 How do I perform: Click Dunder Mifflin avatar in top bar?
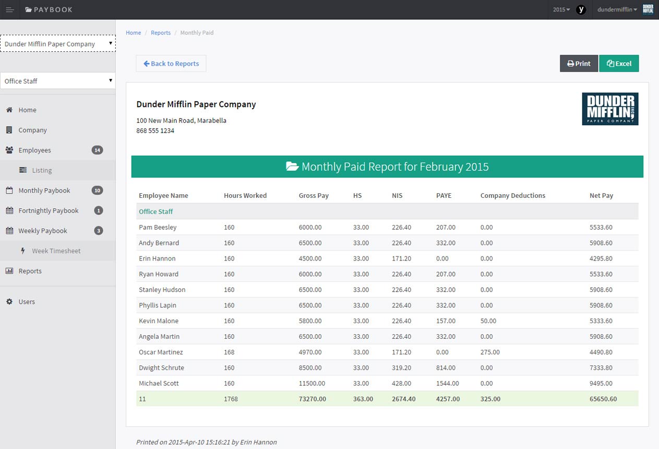tap(648, 9)
